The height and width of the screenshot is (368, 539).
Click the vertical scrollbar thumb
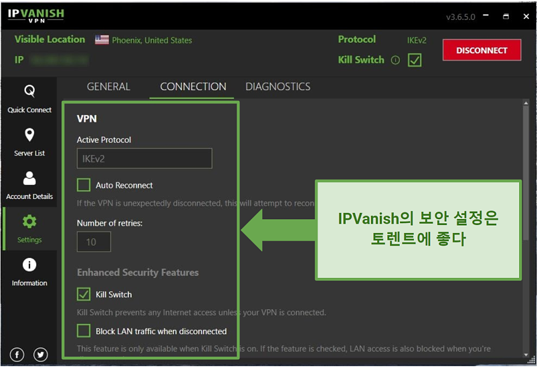526,174
